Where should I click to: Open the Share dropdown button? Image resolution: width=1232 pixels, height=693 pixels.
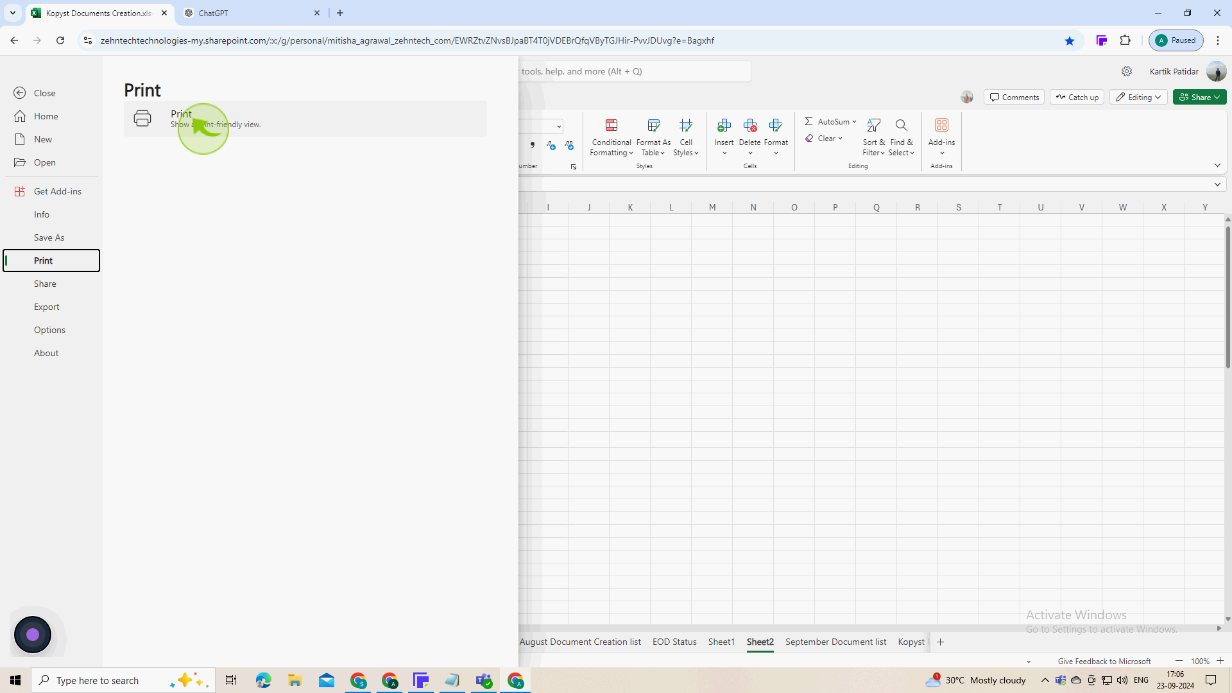point(1199,98)
